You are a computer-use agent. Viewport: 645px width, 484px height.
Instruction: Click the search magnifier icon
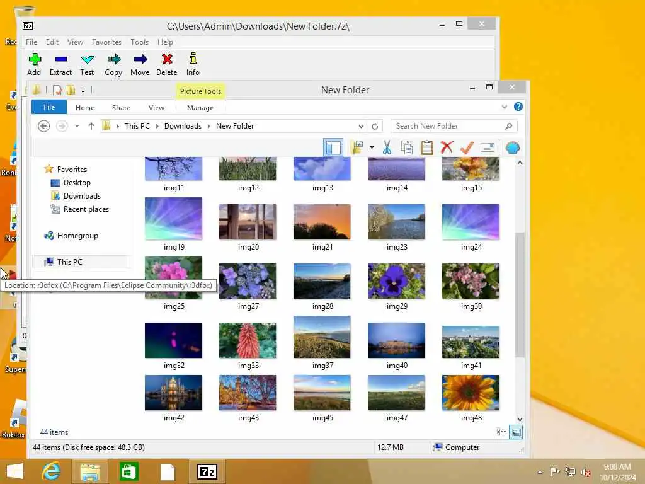pos(509,126)
